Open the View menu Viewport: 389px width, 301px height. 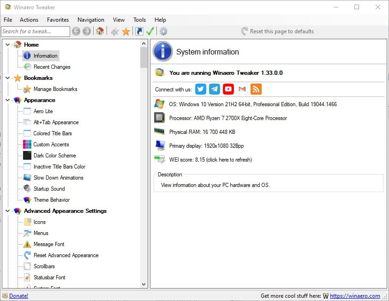pos(119,19)
